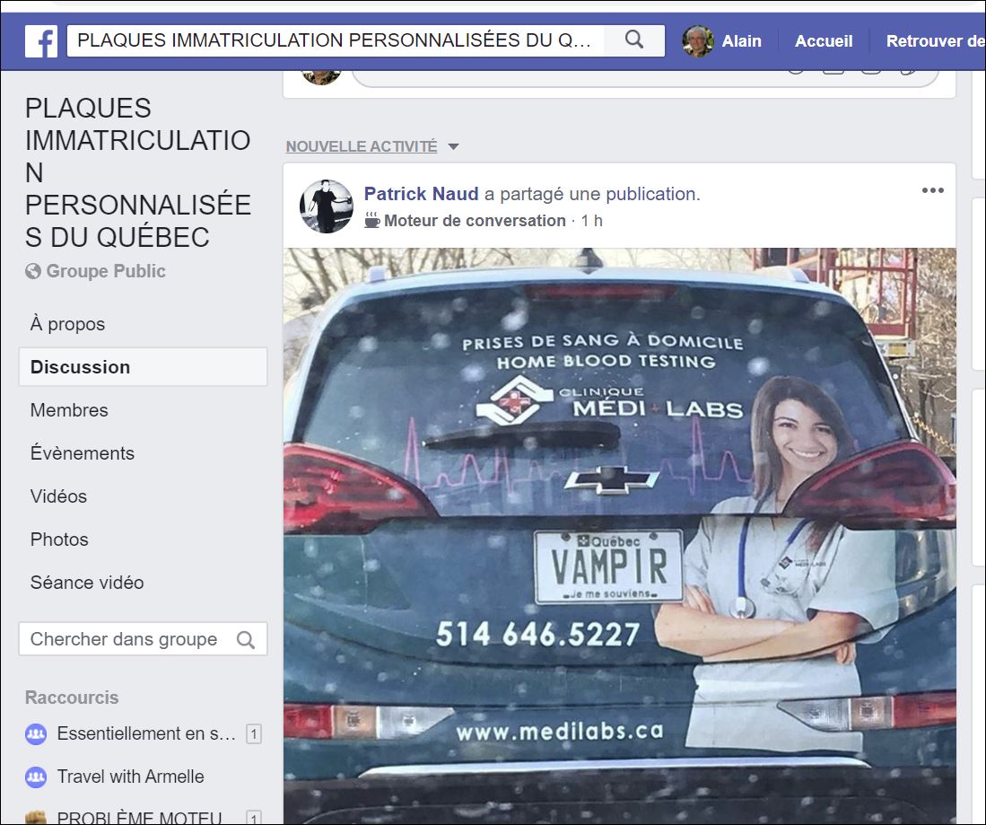Open the shared VAMPIR license plate photo
This screenshot has width=986, height=825.
pyautogui.click(x=619, y=539)
